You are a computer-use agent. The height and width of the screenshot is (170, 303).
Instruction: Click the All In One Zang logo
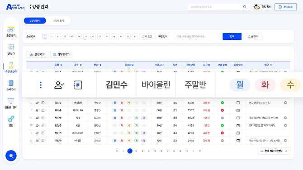point(15,7)
